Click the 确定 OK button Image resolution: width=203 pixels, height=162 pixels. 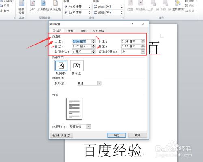point(117,135)
